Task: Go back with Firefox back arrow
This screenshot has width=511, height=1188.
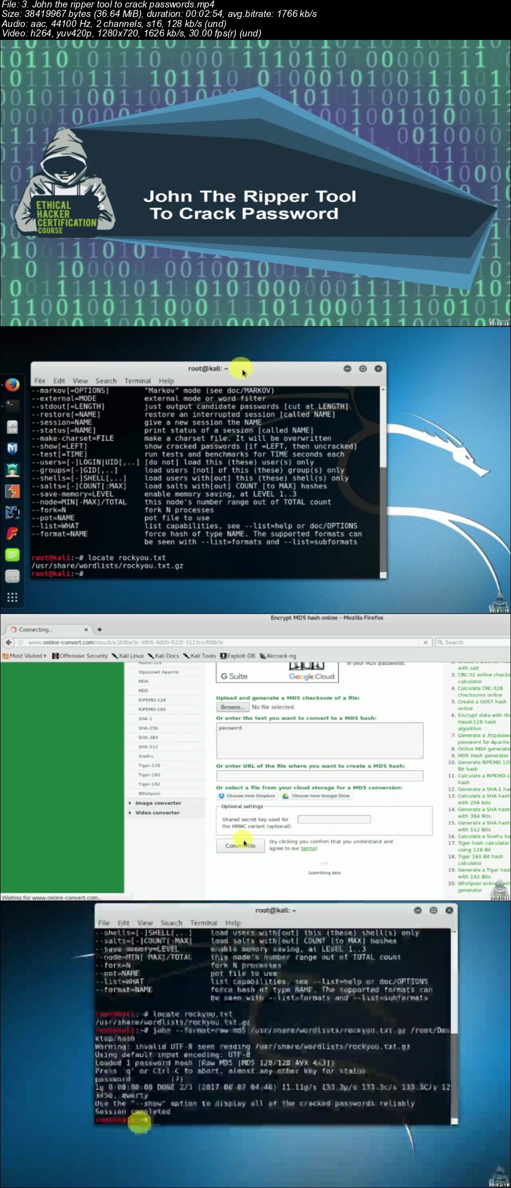Action: pyautogui.click(x=8, y=642)
